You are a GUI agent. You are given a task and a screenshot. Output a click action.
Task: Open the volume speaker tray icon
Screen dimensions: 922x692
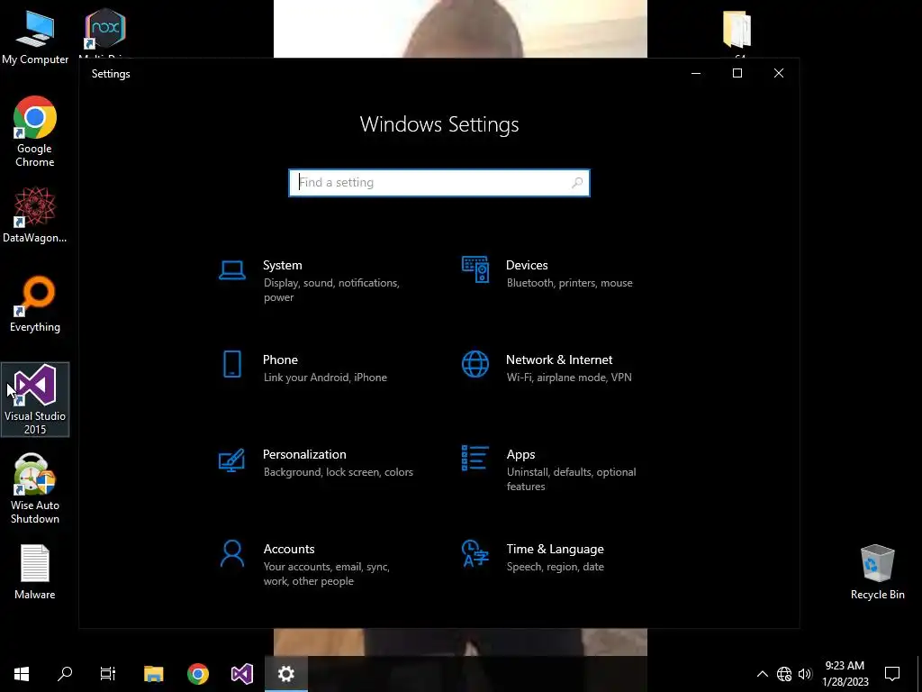click(x=805, y=674)
